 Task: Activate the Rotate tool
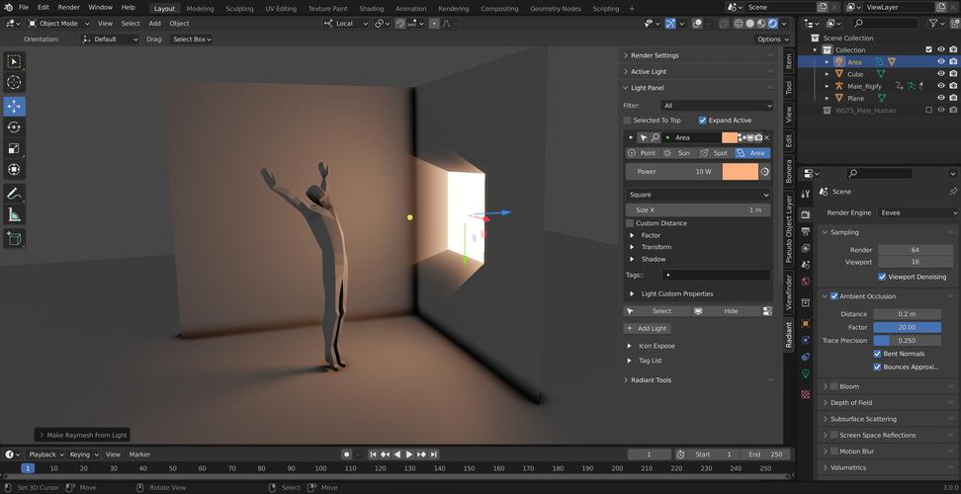point(14,127)
